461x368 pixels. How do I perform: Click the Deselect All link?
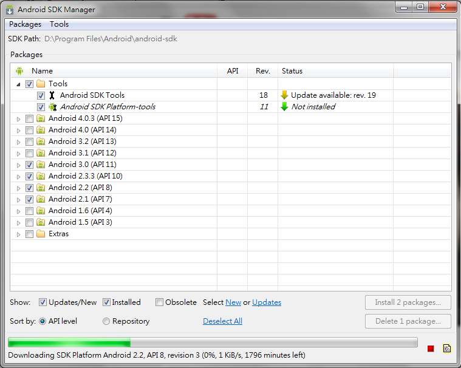click(222, 321)
